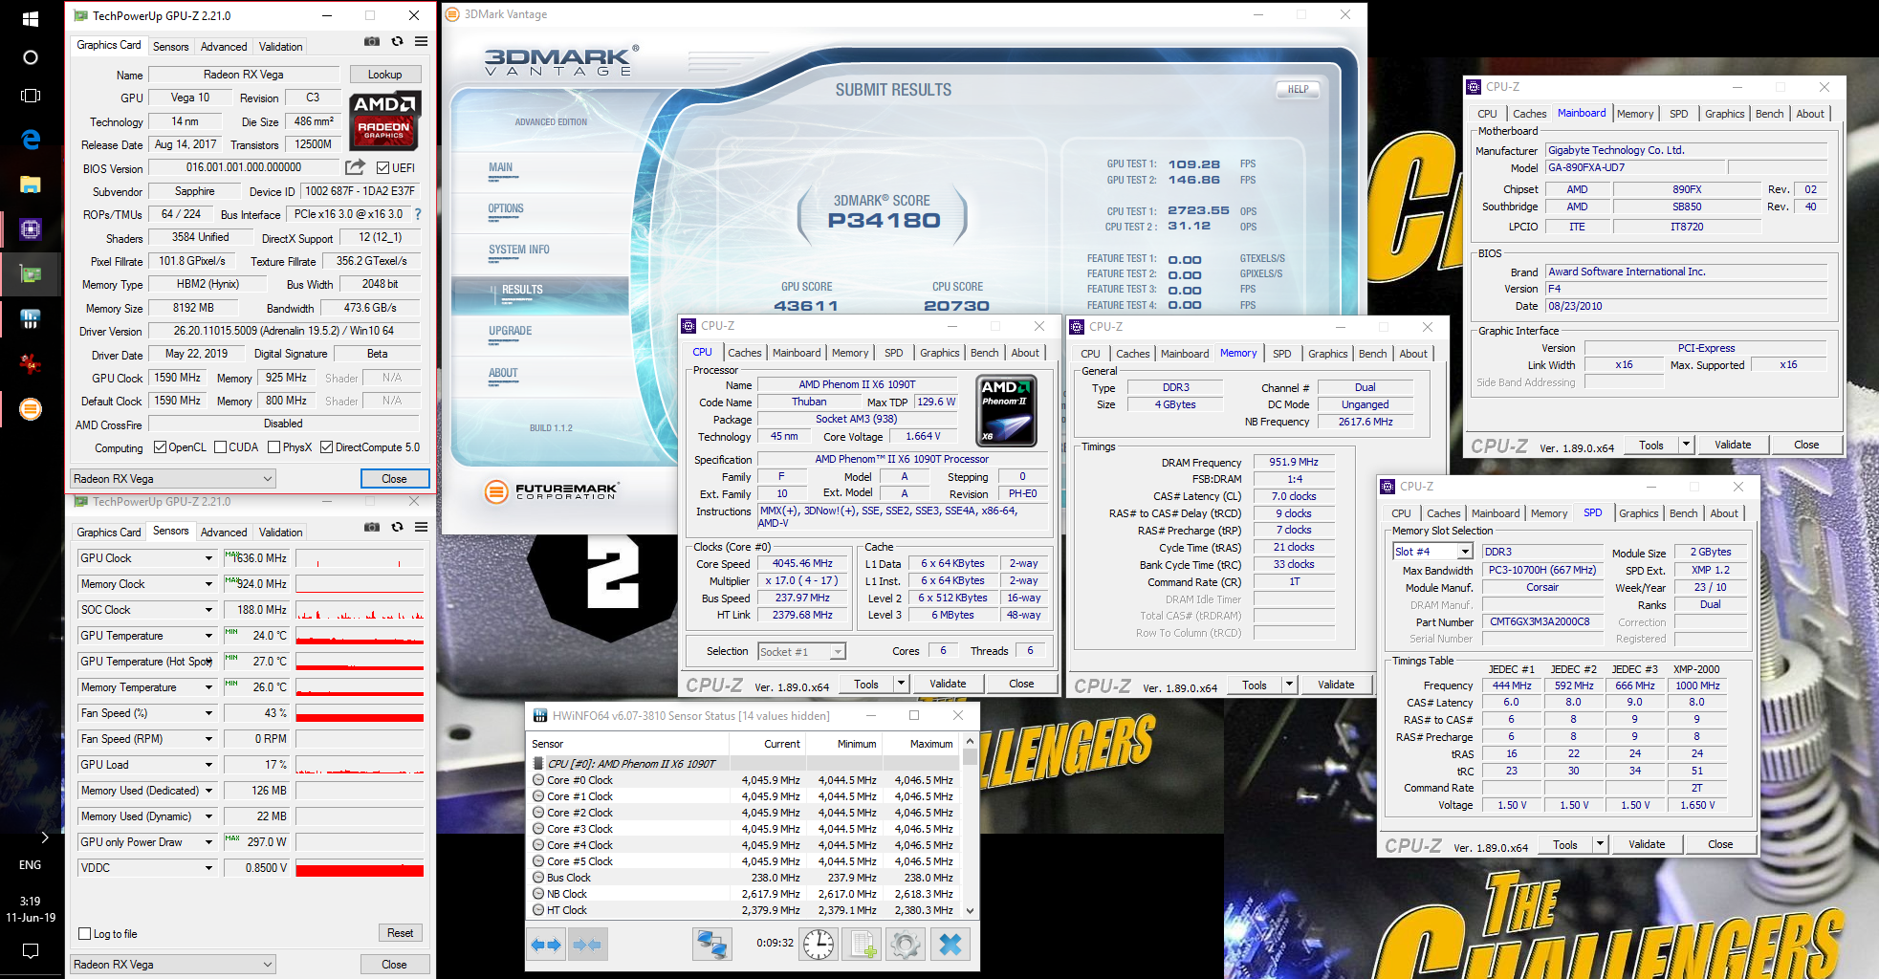
Task: Open the Radeon RX Vega dropdown in Sensors window
Action: (x=173, y=964)
